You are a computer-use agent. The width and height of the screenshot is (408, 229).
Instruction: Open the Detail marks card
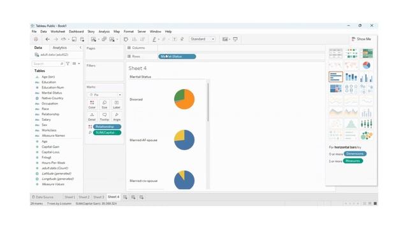92,117
